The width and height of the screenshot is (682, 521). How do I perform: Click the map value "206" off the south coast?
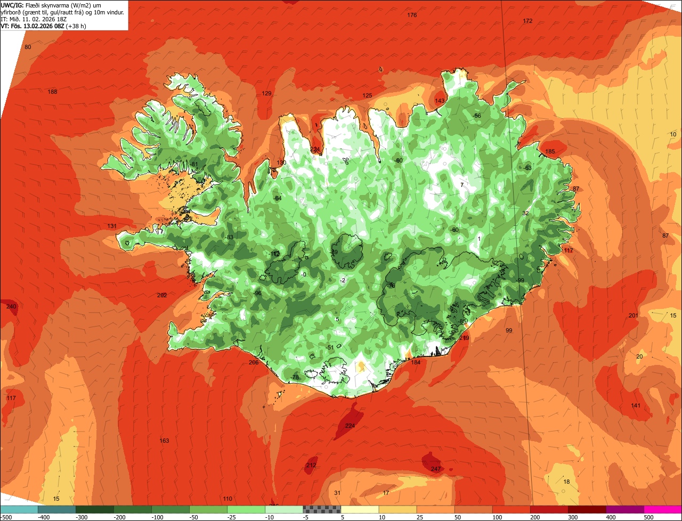(254, 363)
